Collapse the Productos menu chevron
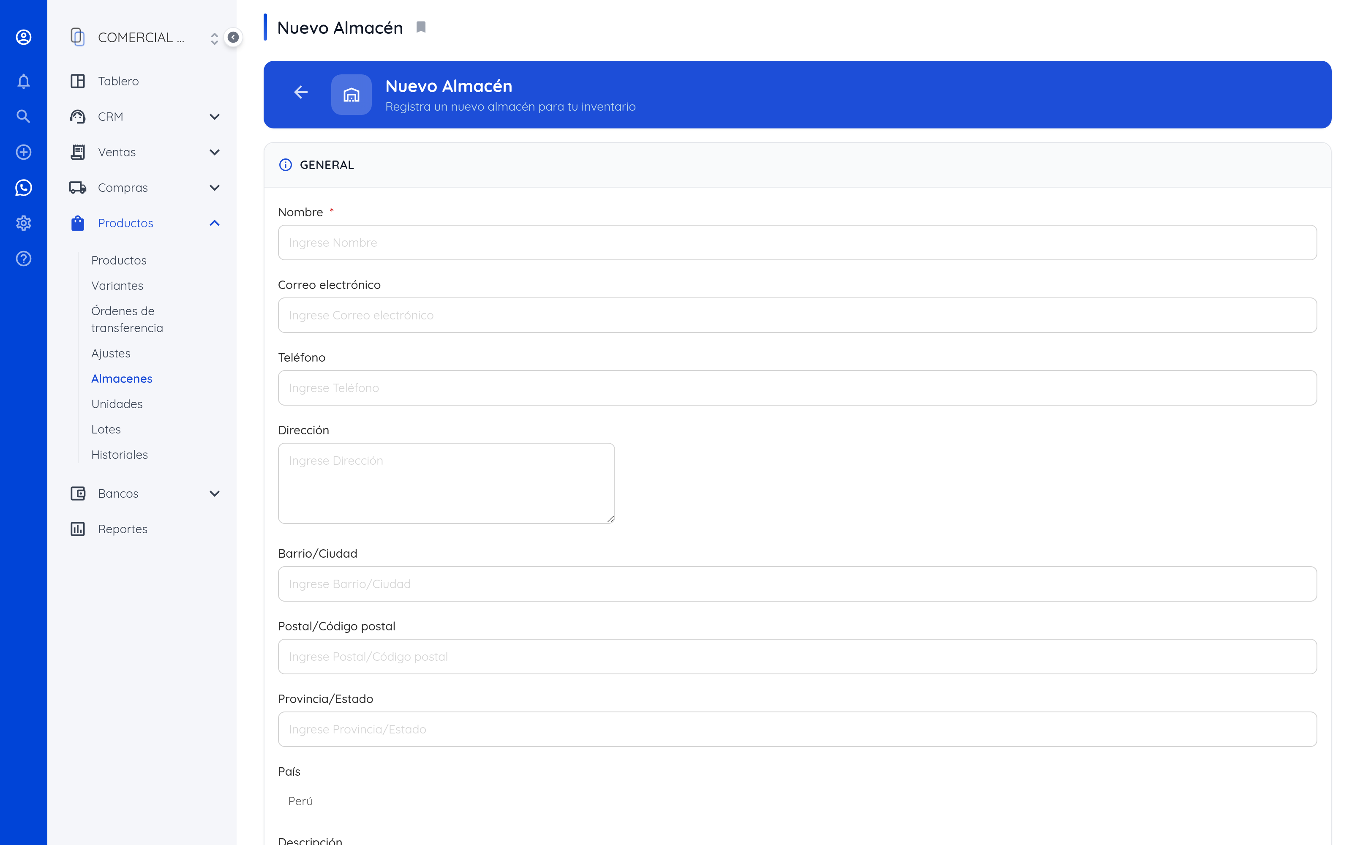 215,223
